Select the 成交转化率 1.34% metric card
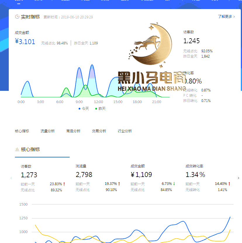Viewport: 242px width, 243px height. 208,178
